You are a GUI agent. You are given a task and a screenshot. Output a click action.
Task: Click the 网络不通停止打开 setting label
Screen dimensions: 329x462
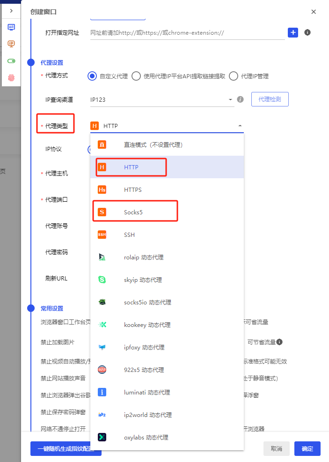tap(63, 429)
